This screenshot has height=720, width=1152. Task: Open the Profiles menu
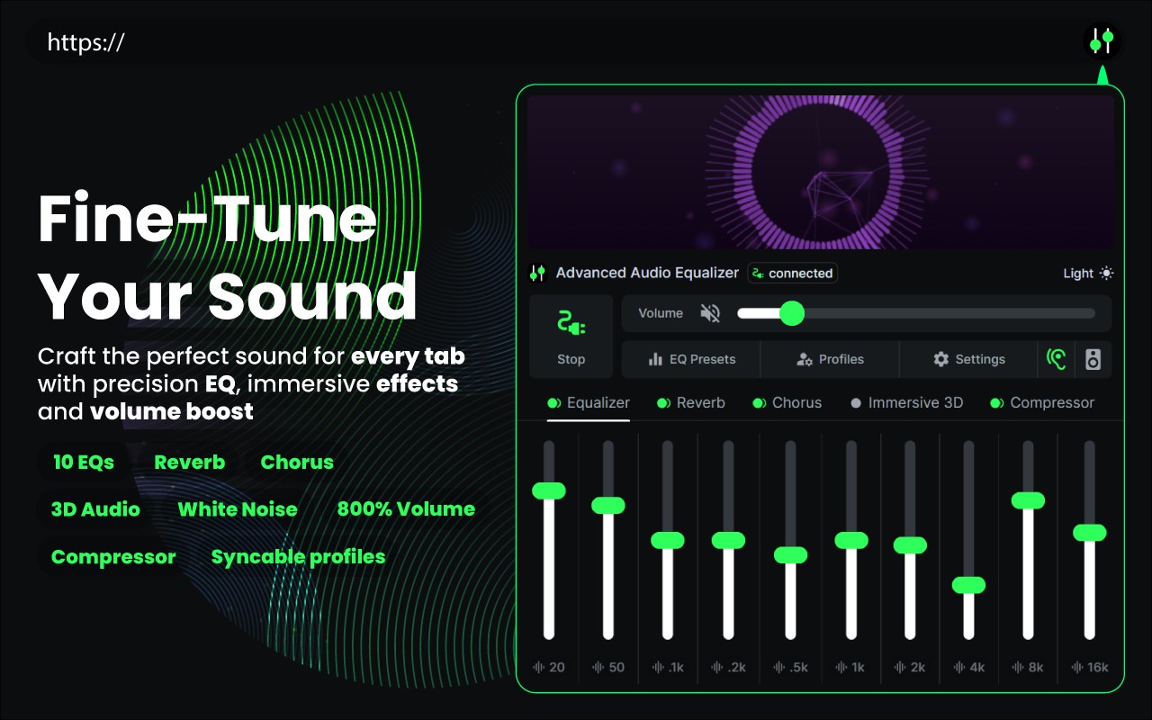(x=830, y=359)
